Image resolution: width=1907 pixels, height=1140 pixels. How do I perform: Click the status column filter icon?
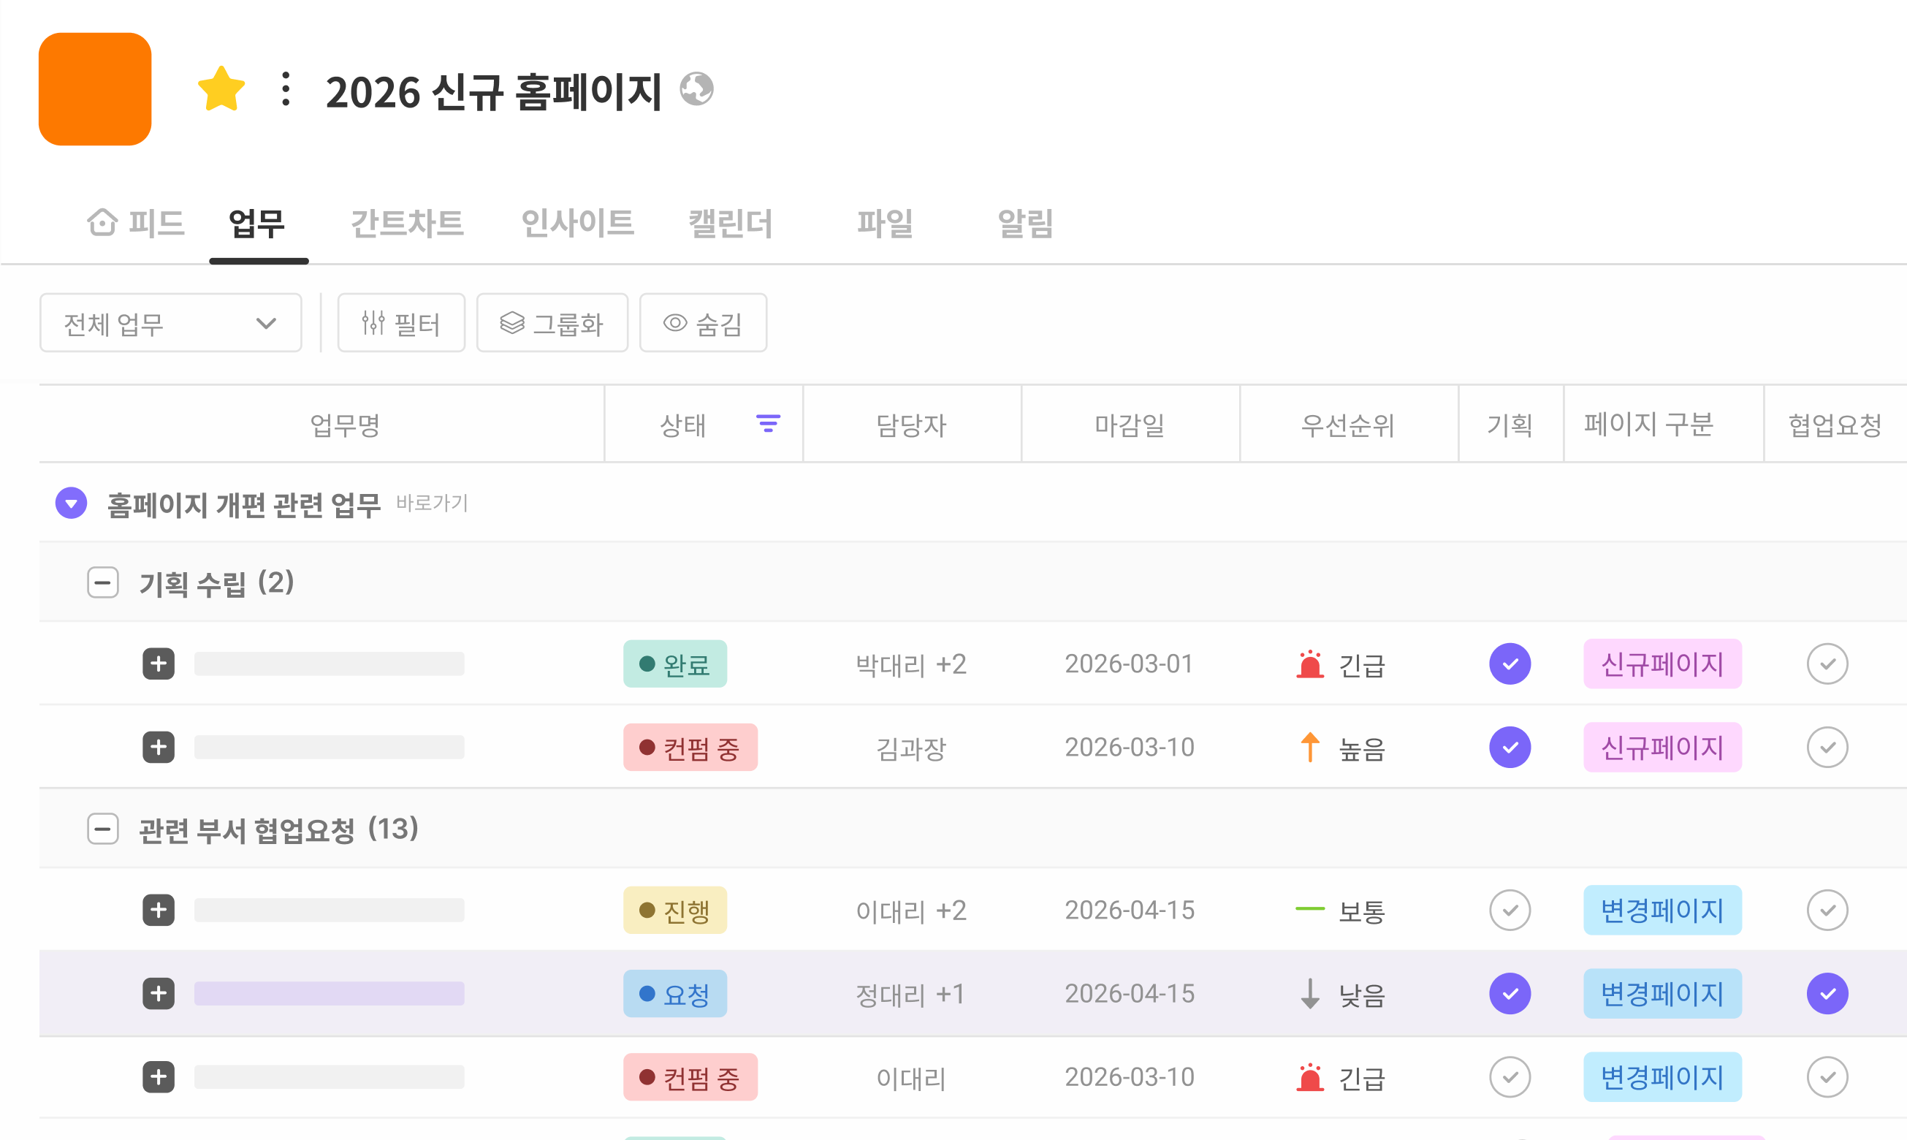768,423
